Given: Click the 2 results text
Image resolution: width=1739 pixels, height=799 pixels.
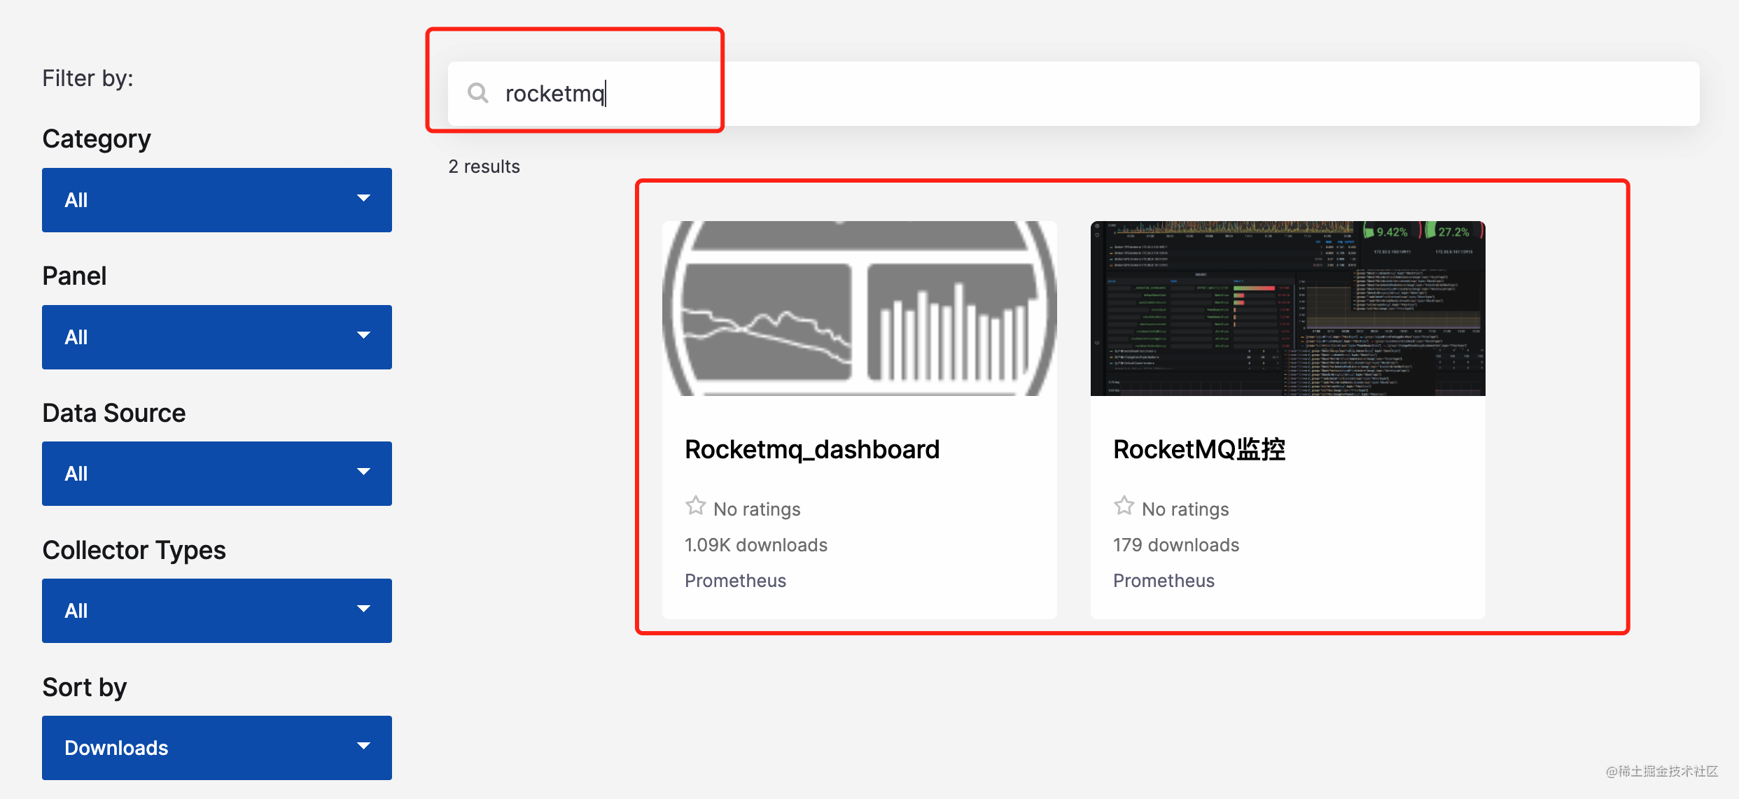Looking at the screenshot, I should point(484,167).
